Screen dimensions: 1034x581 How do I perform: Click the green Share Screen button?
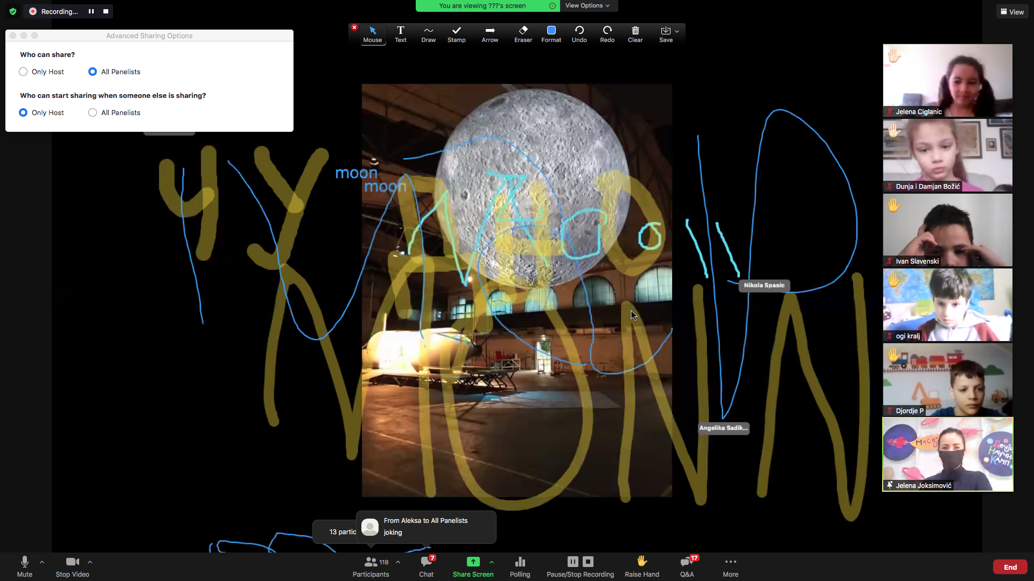click(x=473, y=567)
